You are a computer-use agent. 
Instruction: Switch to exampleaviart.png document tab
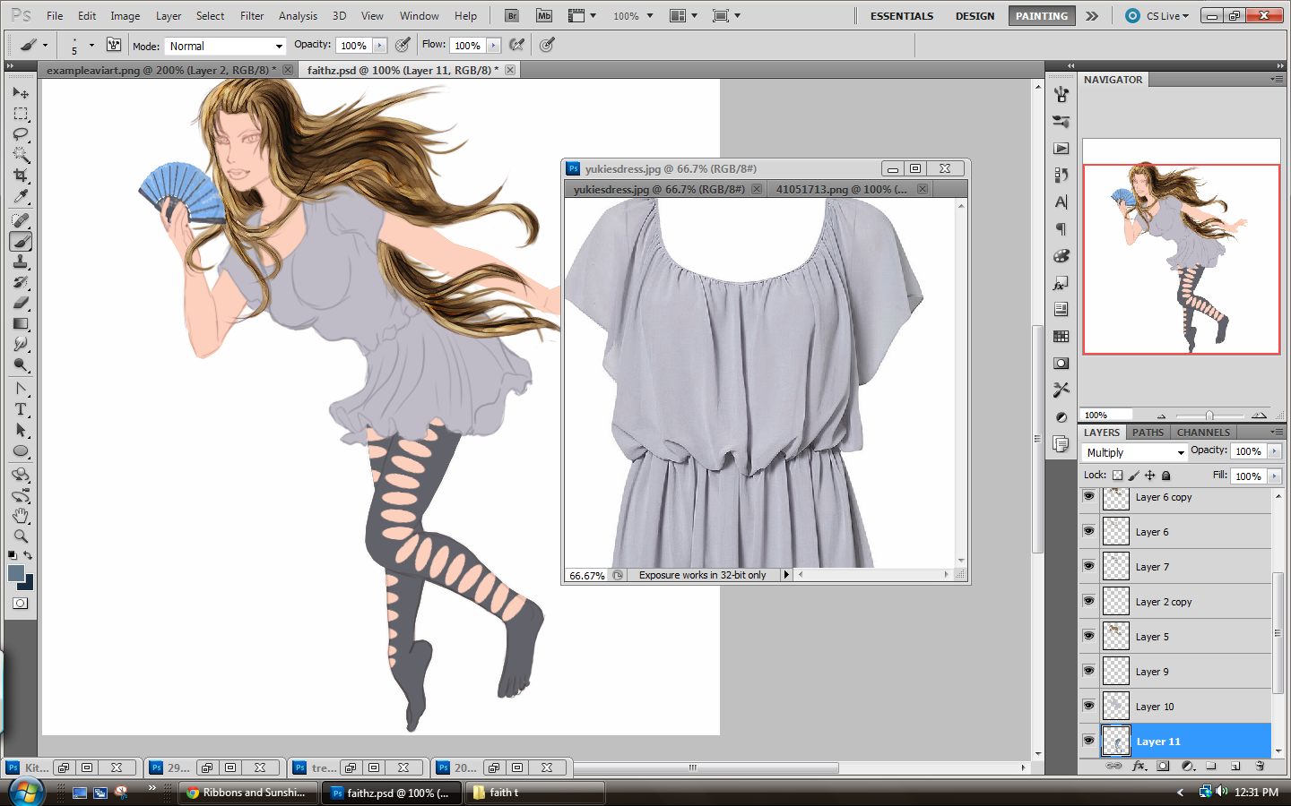coord(161,70)
